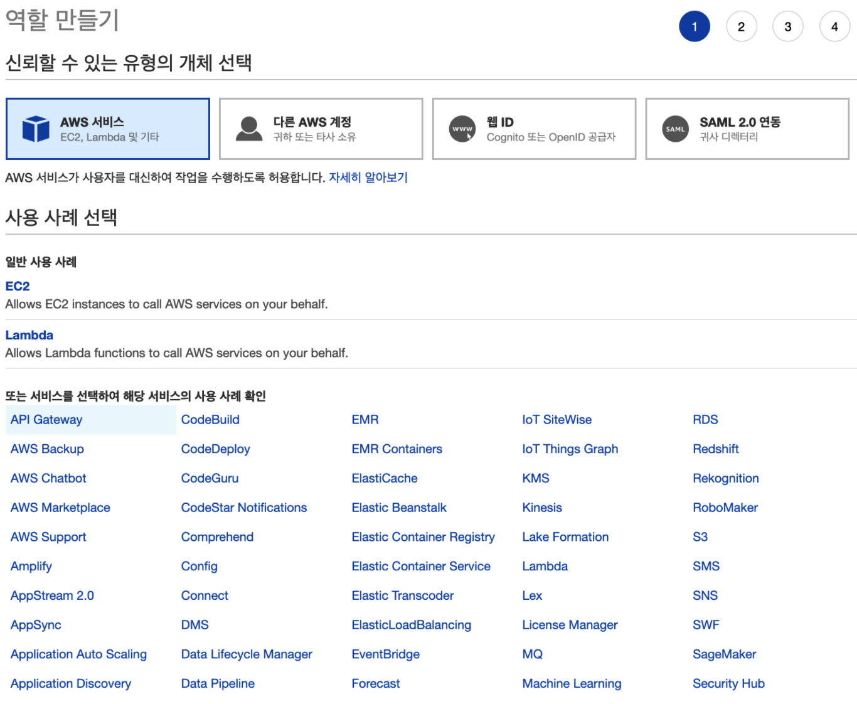Choose License Manager service
Screen dimensions: 857x704
click(570, 625)
